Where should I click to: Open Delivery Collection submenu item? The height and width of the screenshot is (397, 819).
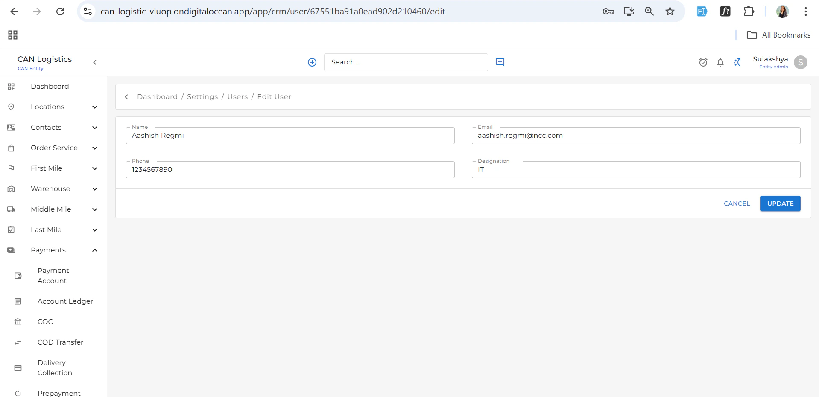pos(55,368)
